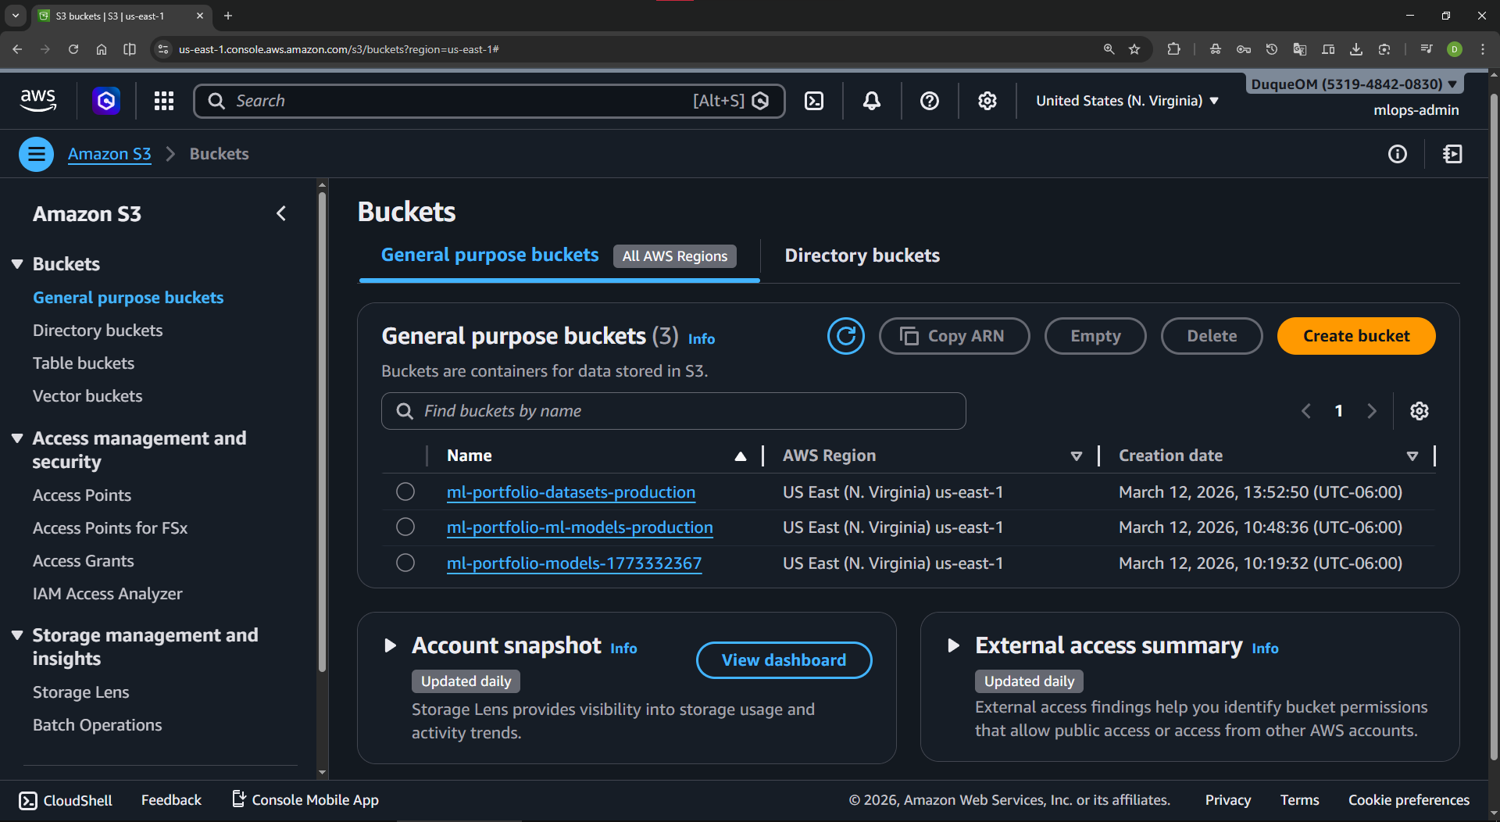Switch to the Directory buckets tab
The height and width of the screenshot is (822, 1500).
(862, 256)
